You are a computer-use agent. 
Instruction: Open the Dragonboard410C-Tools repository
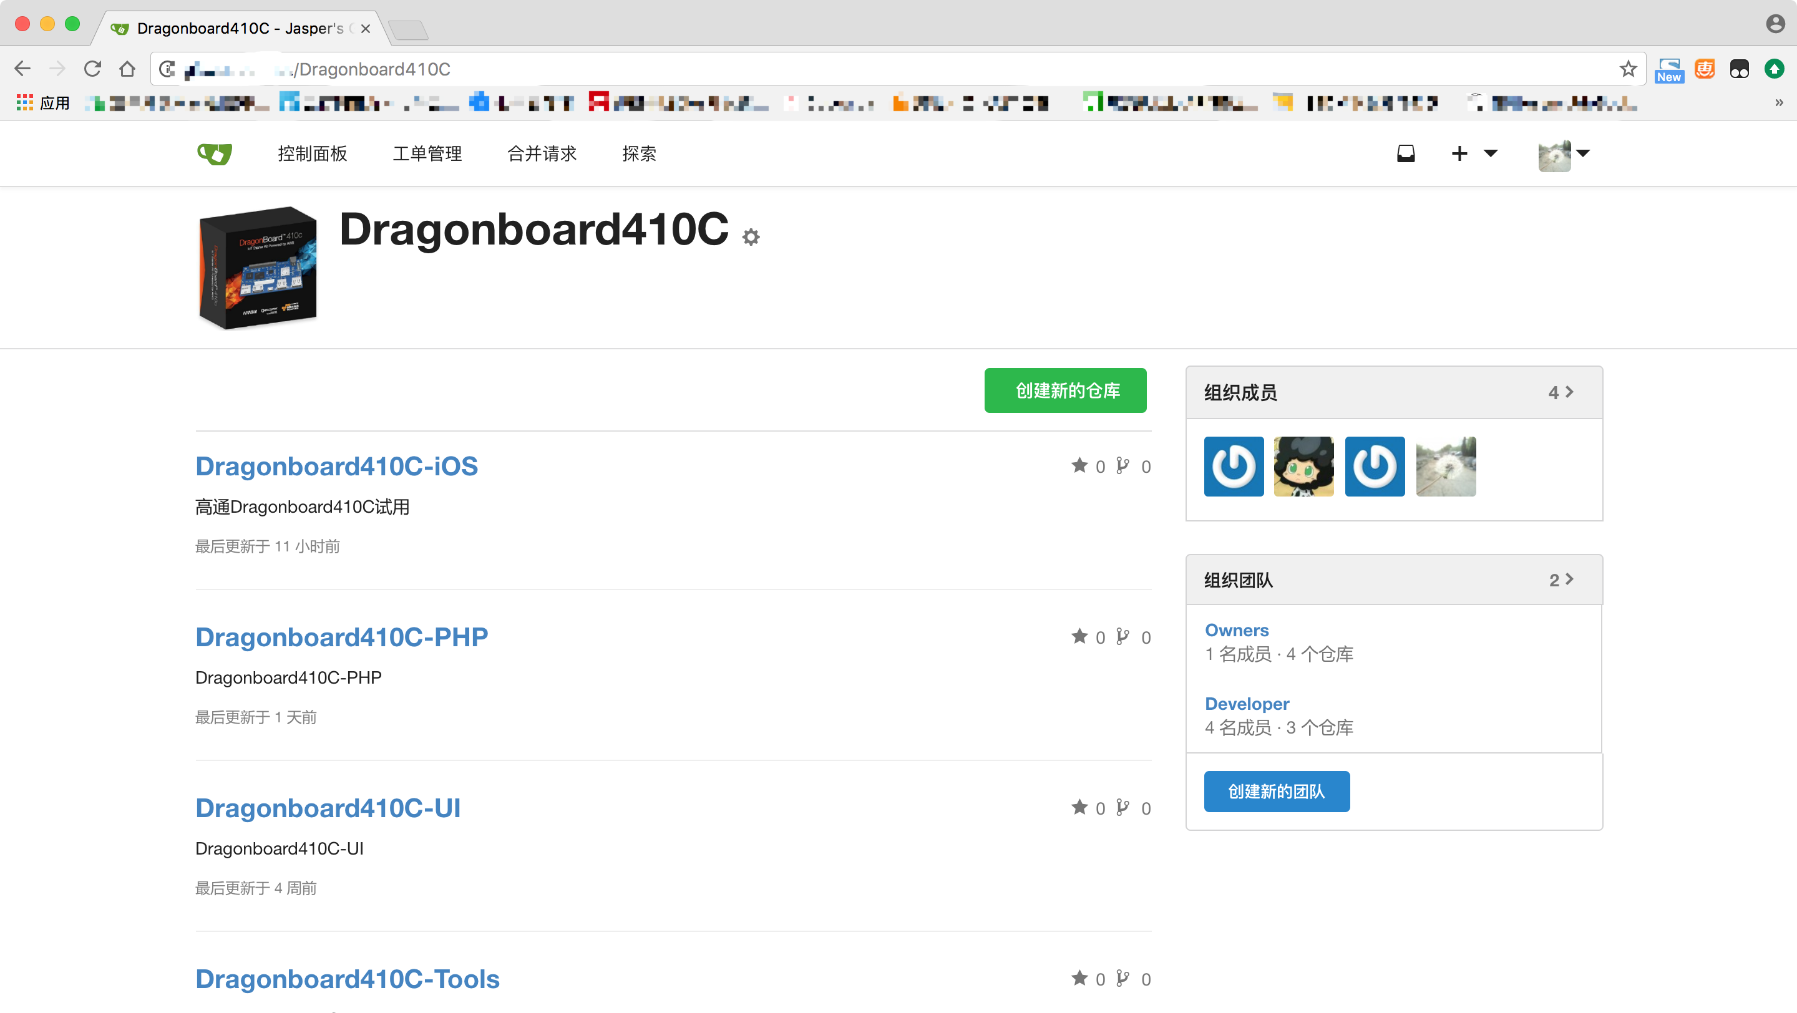point(348,979)
